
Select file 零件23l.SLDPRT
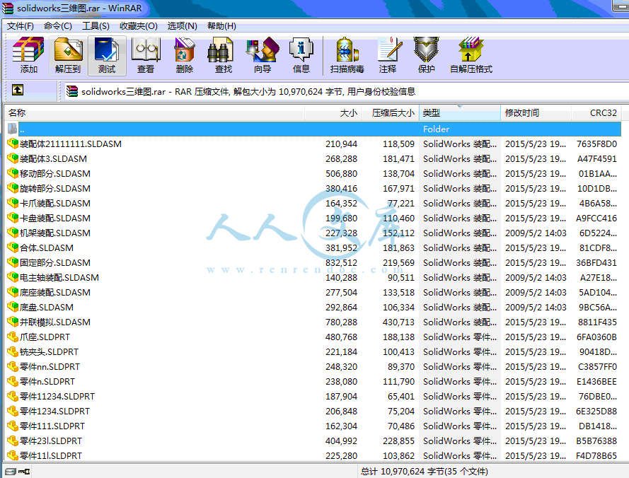[51, 441]
